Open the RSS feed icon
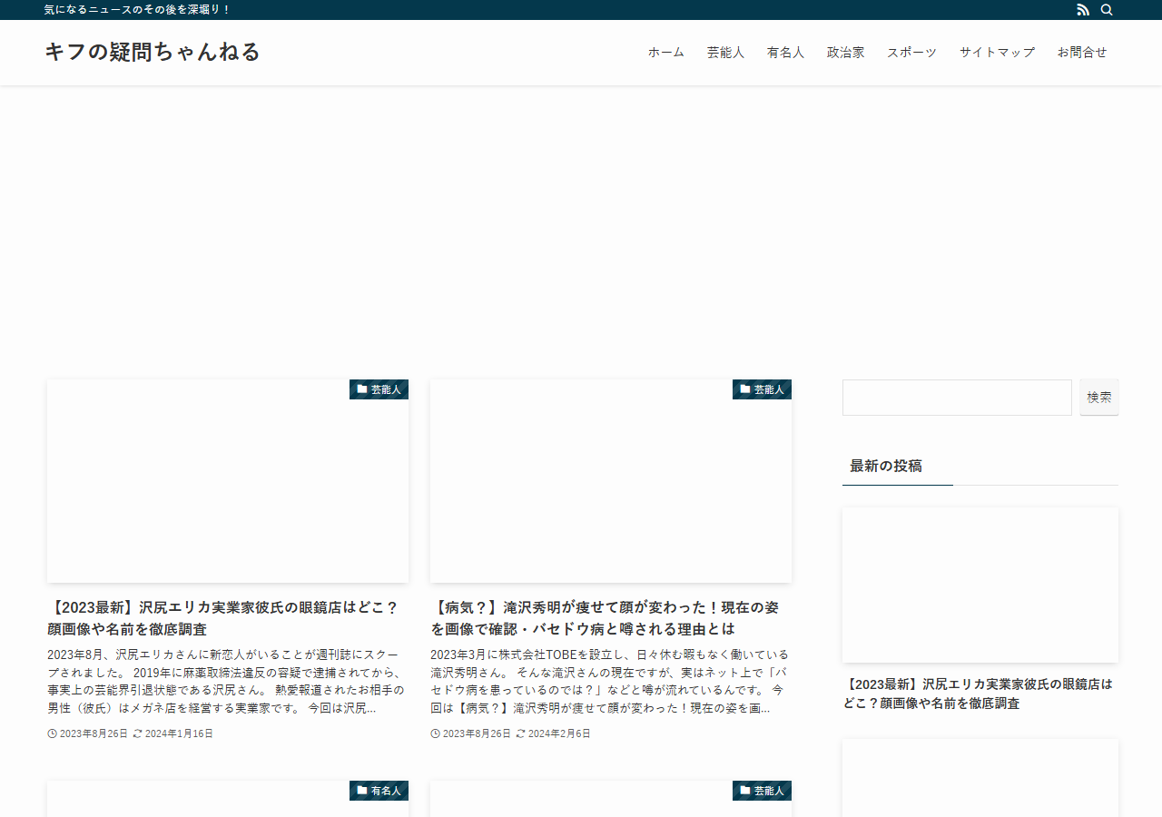Viewport: 1162px width, 817px height. [1083, 10]
